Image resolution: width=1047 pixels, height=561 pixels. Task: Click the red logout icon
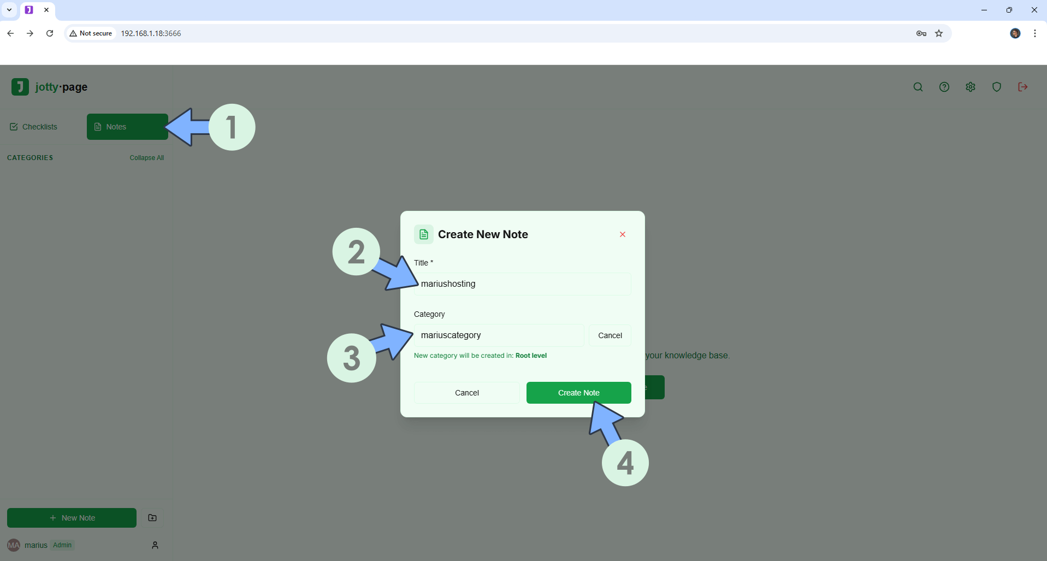(1022, 87)
